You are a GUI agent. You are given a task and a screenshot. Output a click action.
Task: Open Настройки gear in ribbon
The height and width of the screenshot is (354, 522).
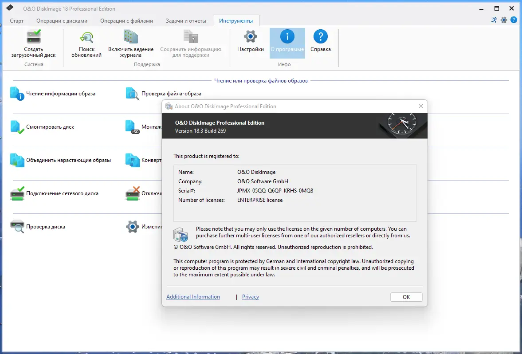click(250, 36)
